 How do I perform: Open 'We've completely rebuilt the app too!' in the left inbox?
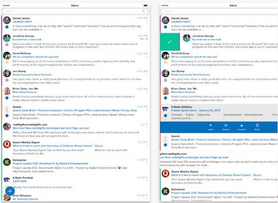point(36,57)
